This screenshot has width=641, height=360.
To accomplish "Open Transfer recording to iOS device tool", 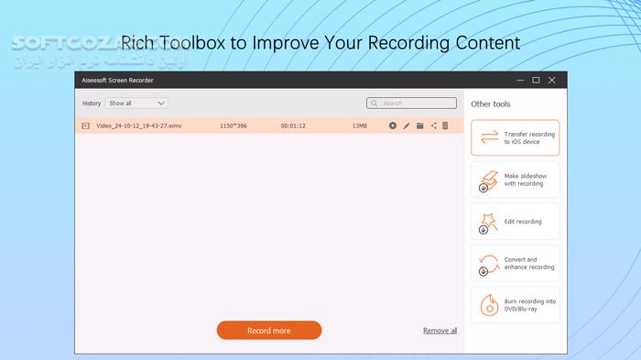I will tap(515, 138).
